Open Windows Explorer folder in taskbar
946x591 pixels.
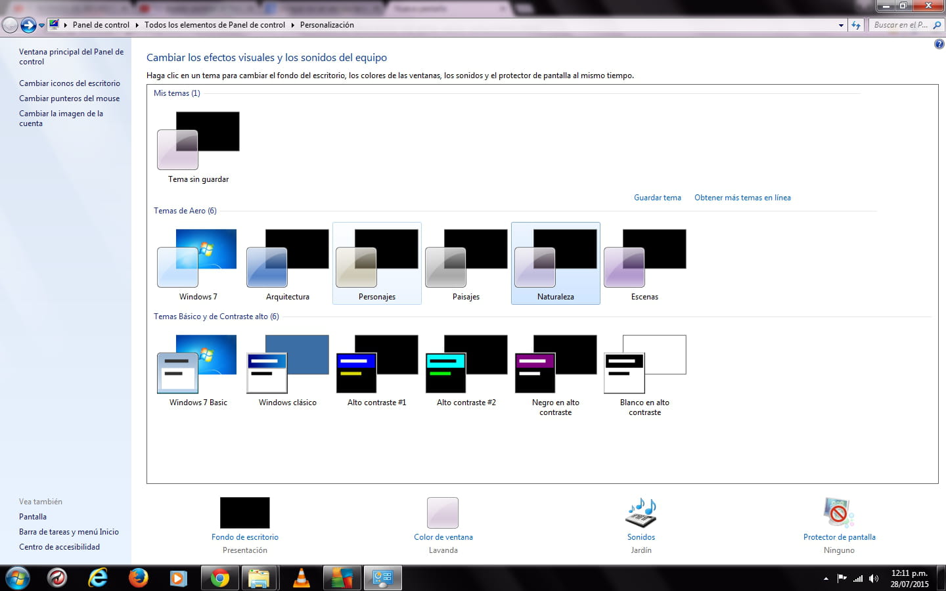[x=259, y=578]
